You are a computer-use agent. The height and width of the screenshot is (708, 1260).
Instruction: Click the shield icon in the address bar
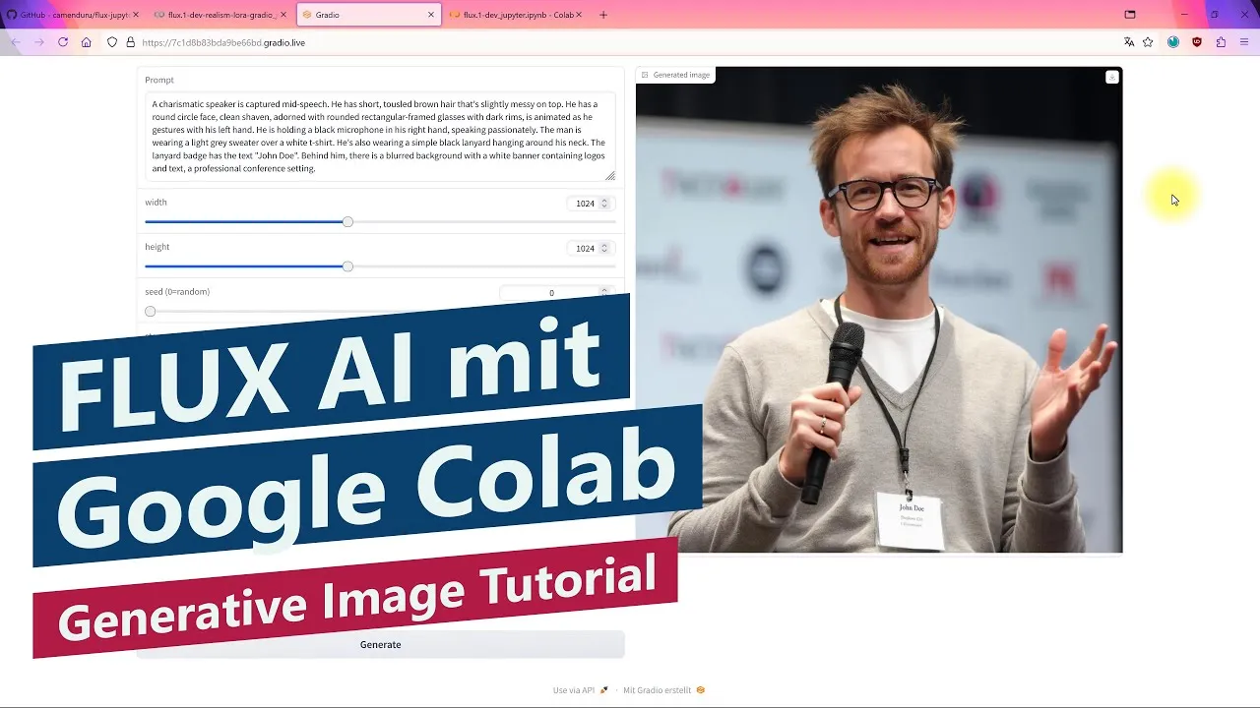tap(111, 42)
